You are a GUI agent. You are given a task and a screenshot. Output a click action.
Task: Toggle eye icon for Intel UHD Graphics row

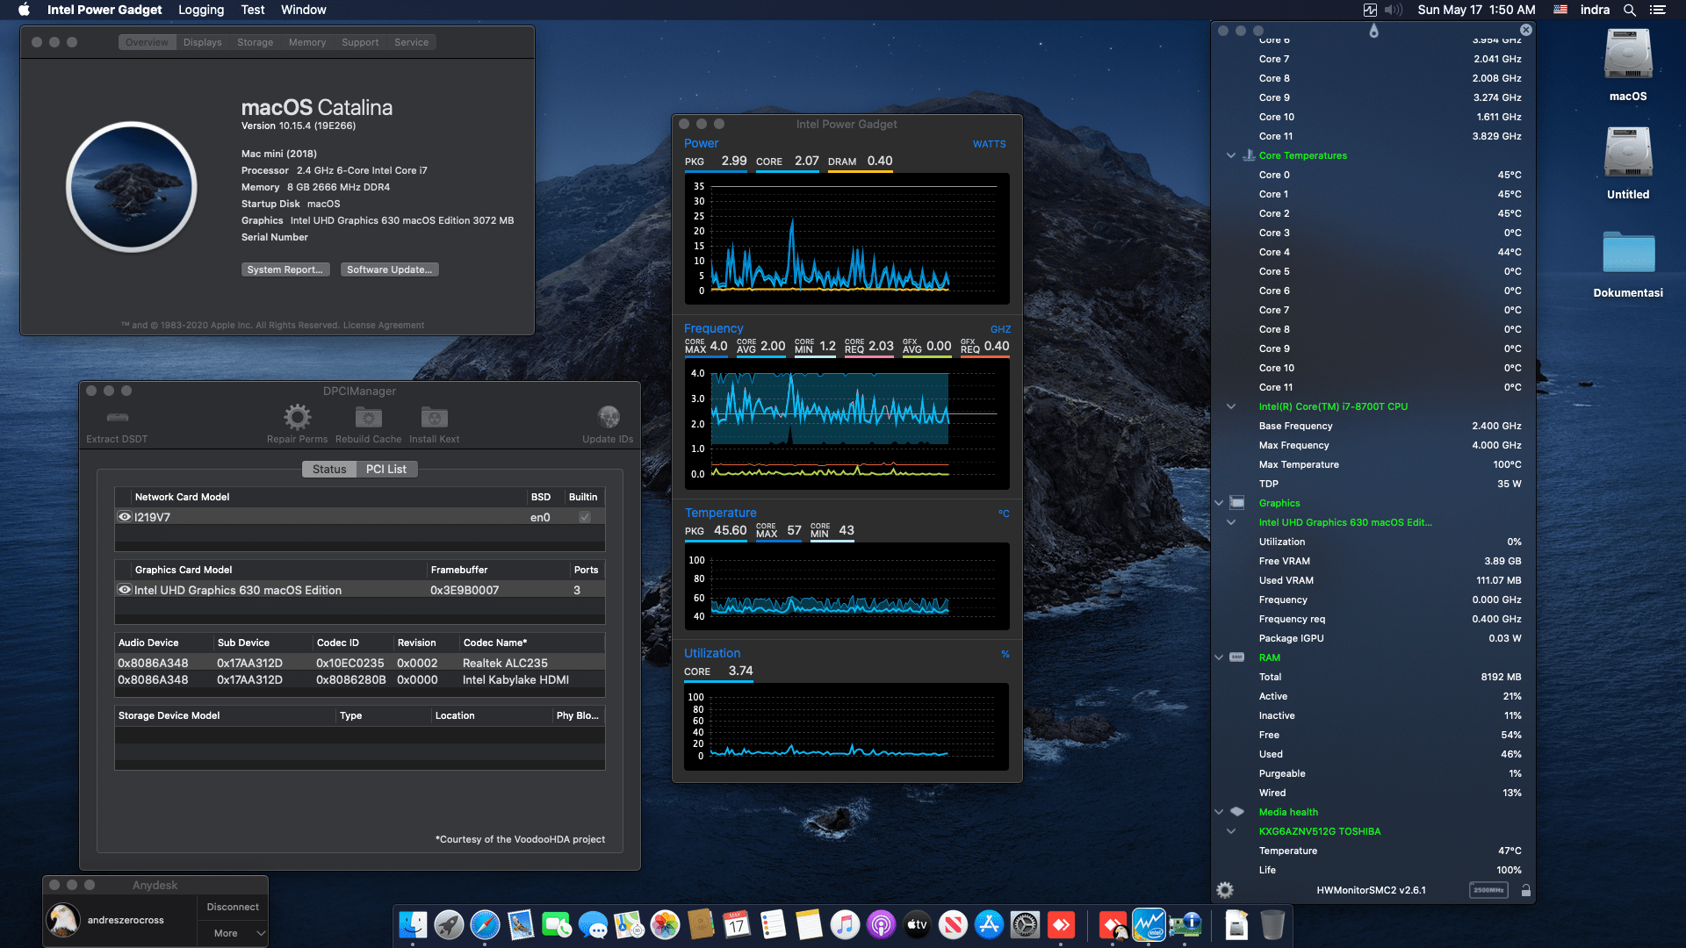[x=125, y=590]
